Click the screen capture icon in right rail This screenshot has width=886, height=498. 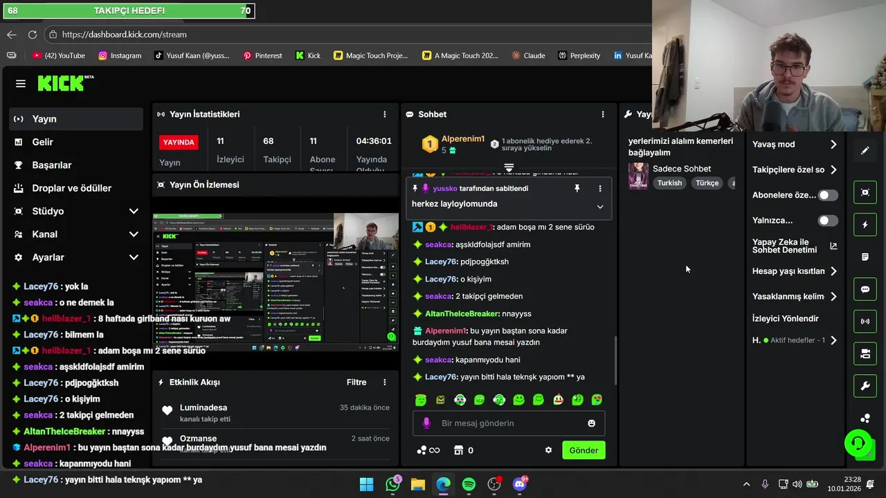pos(865,192)
